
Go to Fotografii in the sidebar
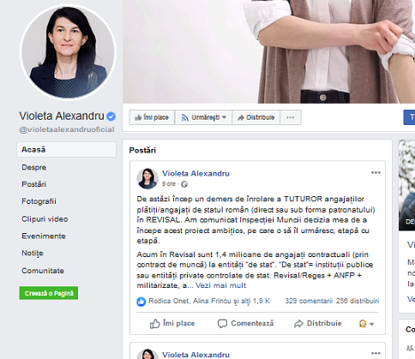[x=39, y=201]
